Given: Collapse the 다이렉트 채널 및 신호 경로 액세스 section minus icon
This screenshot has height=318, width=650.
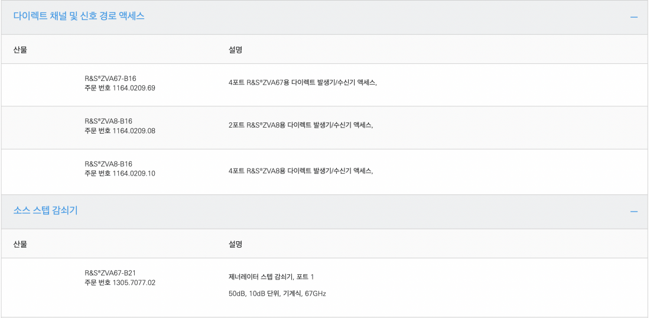Looking at the screenshot, I should pyautogui.click(x=634, y=17).
